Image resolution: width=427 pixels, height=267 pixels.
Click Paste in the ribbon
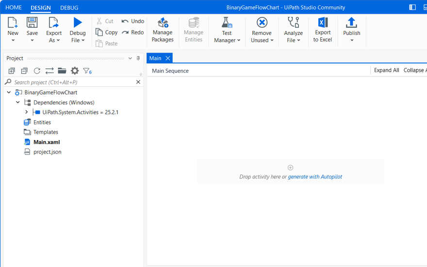click(106, 44)
